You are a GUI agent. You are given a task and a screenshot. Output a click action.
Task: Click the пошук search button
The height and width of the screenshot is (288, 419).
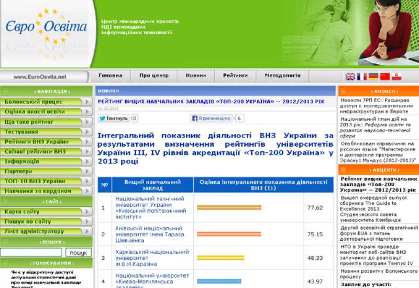78,252
